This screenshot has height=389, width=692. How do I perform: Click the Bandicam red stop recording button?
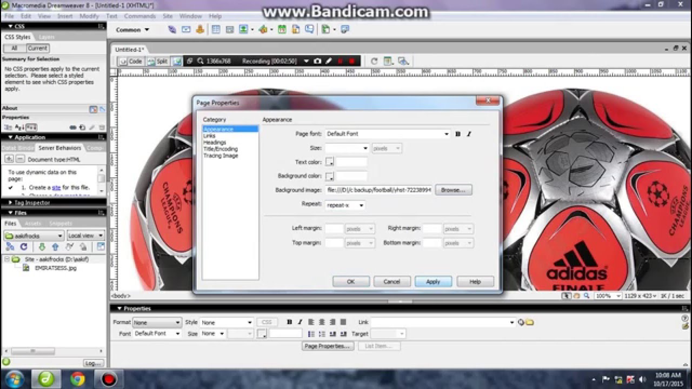pos(351,61)
